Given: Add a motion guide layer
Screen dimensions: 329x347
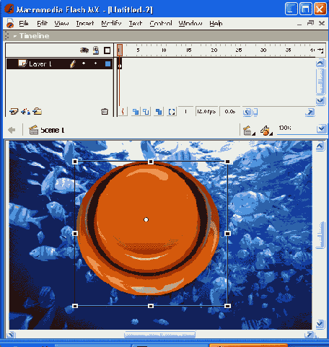Looking at the screenshot, I should click(x=25, y=112).
